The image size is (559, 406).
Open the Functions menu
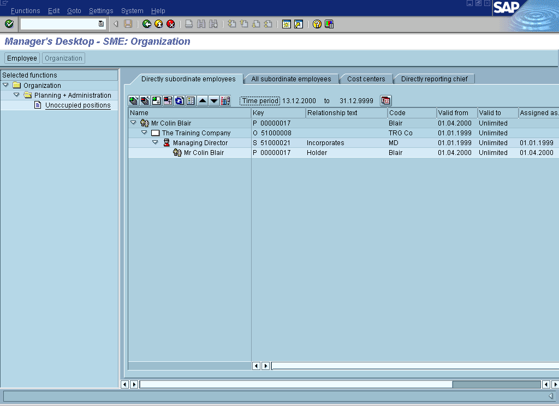25,11
